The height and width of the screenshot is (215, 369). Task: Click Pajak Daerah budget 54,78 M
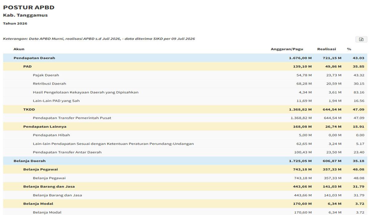click(304, 75)
